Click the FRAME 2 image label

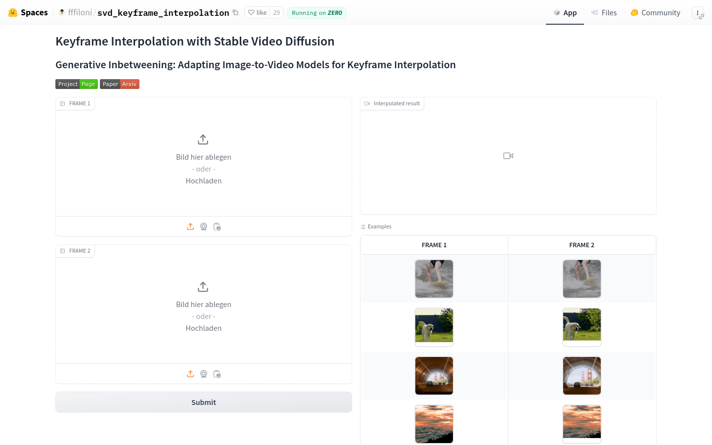(x=75, y=251)
